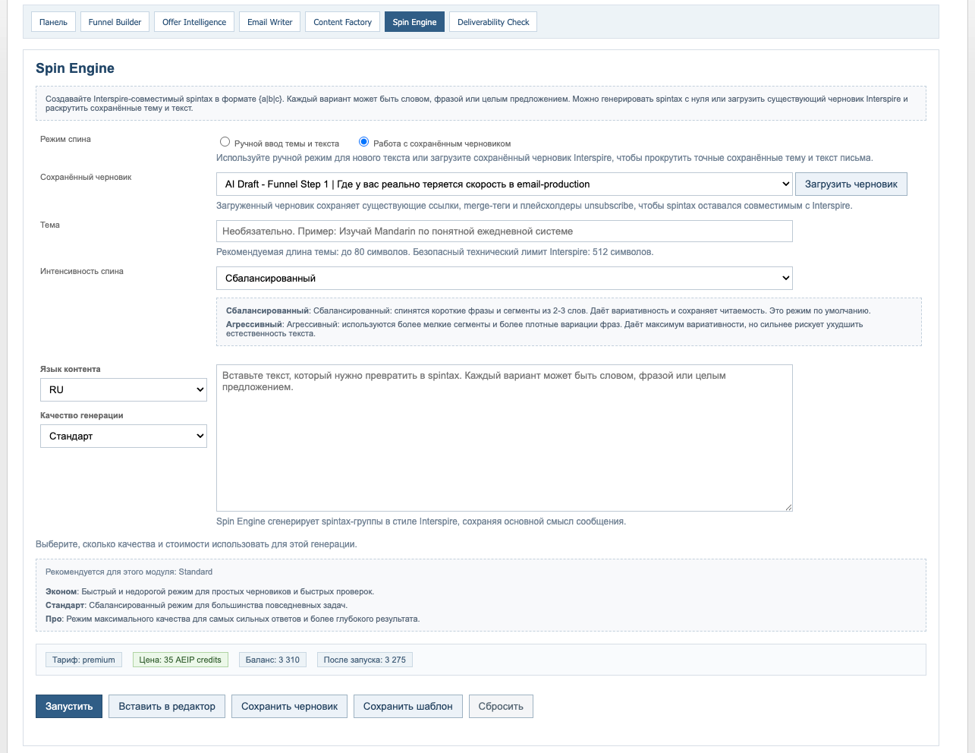Expand the Язык контента dropdown set to RU
The height and width of the screenshot is (753, 975).
(123, 389)
